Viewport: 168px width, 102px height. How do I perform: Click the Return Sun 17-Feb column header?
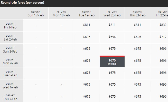[x=36, y=13]
